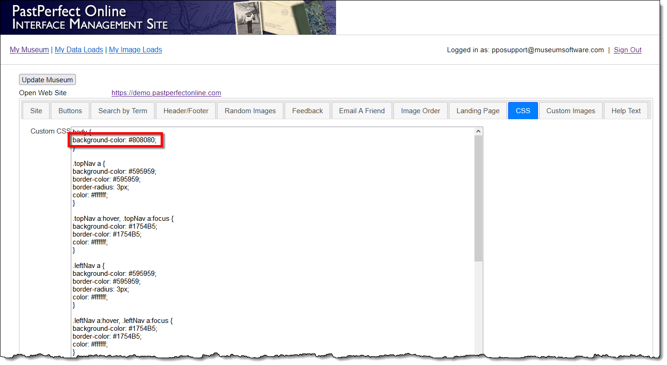Open the My Museum link

29,50
